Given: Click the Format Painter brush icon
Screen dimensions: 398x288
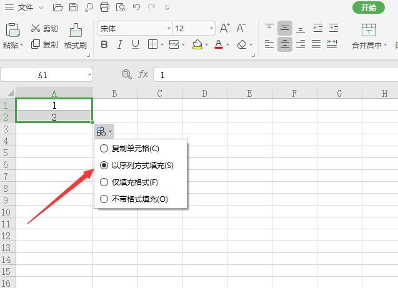Looking at the screenshot, I should [x=76, y=30].
